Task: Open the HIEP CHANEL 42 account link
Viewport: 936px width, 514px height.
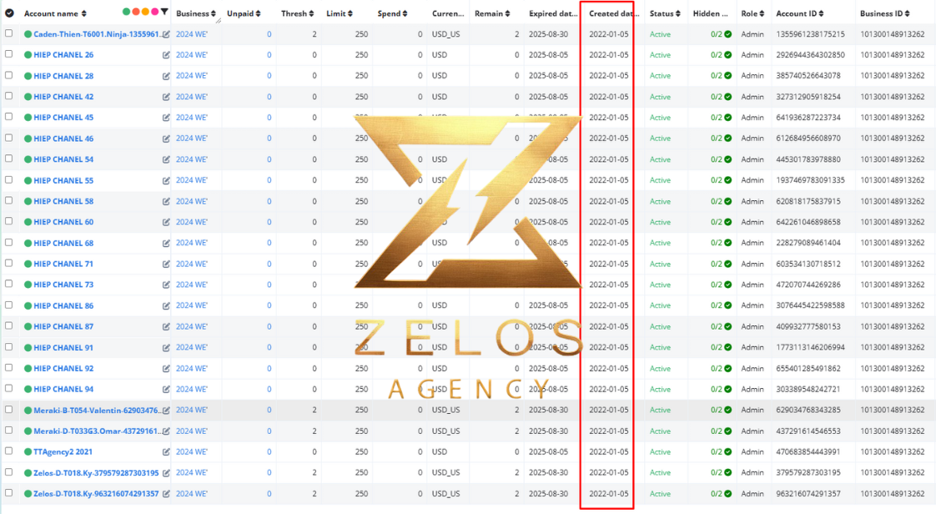Action: coord(63,97)
